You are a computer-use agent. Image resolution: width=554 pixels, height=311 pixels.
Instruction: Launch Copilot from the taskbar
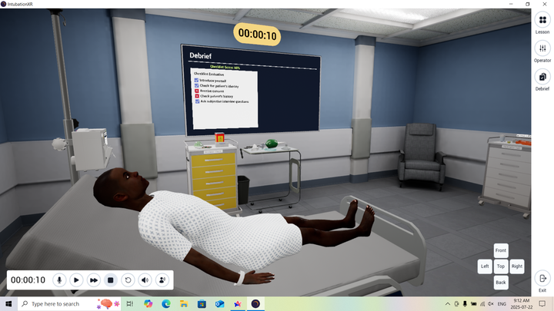pyautogui.click(x=148, y=303)
